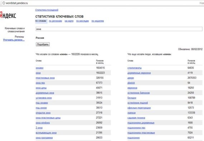
Task: Click the Обновлено: 08/02/2012 date text
Action: [190, 49]
